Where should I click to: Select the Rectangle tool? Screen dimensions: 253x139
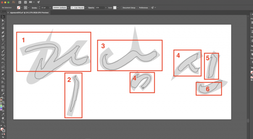tap(3, 48)
